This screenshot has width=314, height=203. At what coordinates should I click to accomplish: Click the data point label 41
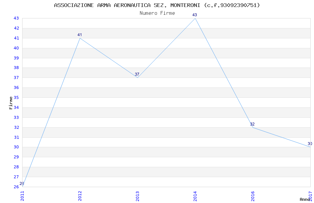[80, 35]
